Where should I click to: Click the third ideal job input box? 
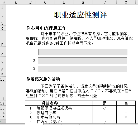[x=83, y=69]
